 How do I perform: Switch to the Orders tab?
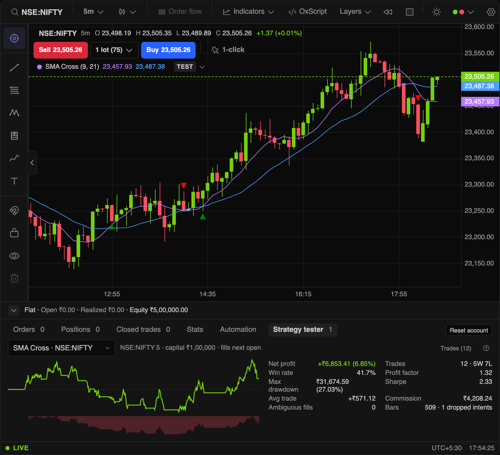pyautogui.click(x=29, y=329)
